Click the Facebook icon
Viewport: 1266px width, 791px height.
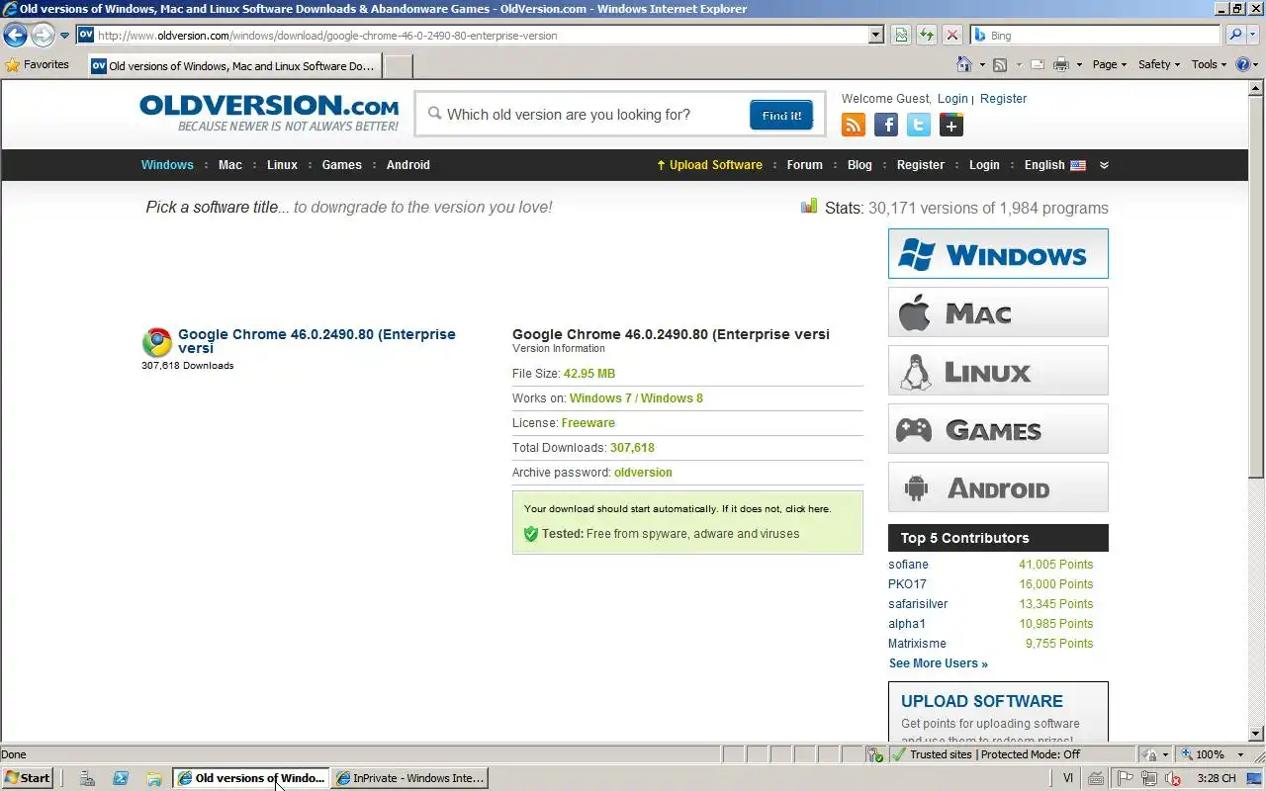point(886,125)
